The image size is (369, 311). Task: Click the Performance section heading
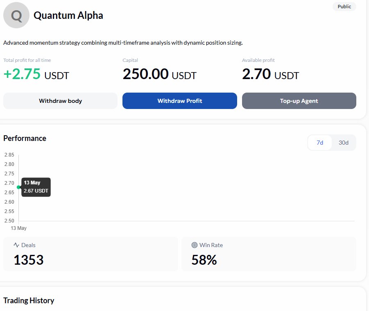(25, 138)
